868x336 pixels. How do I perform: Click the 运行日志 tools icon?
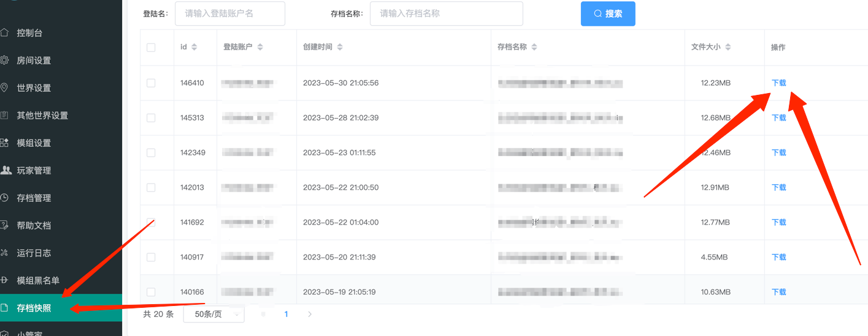click(4, 253)
